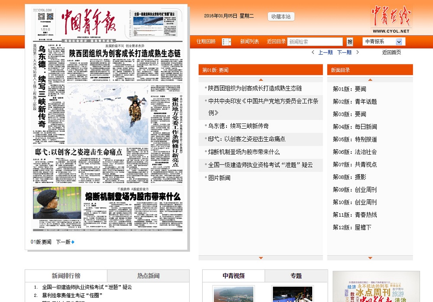Click in the 新闻检索 search field

(x=315, y=42)
